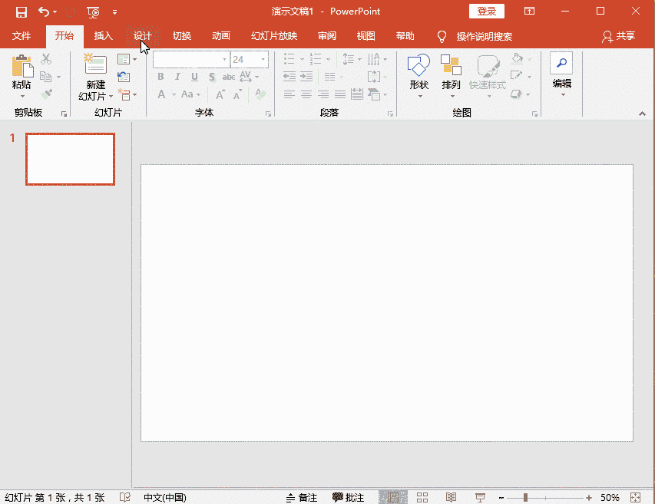Click zoom in plus button
The image size is (655, 504).
[589, 497]
